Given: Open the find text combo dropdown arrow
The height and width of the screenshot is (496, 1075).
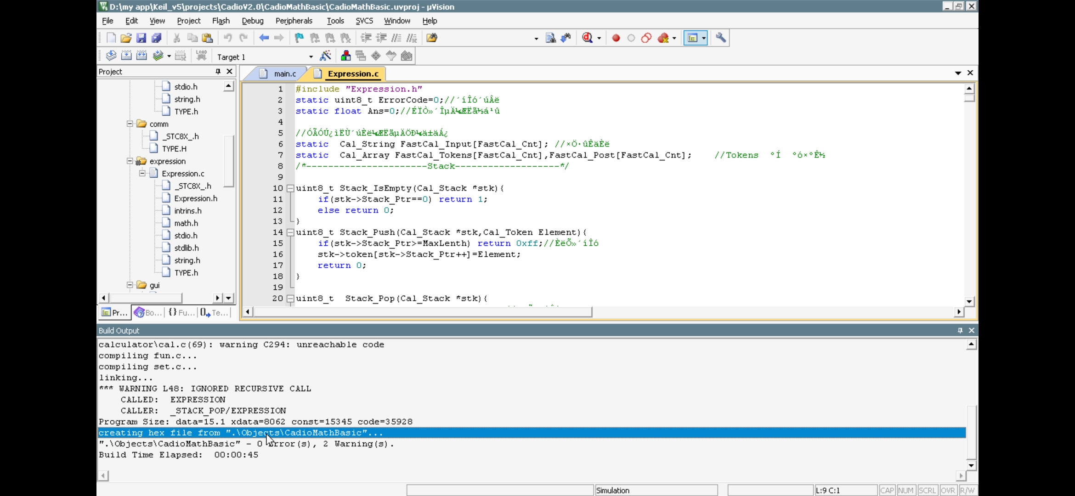Looking at the screenshot, I should pyautogui.click(x=536, y=39).
